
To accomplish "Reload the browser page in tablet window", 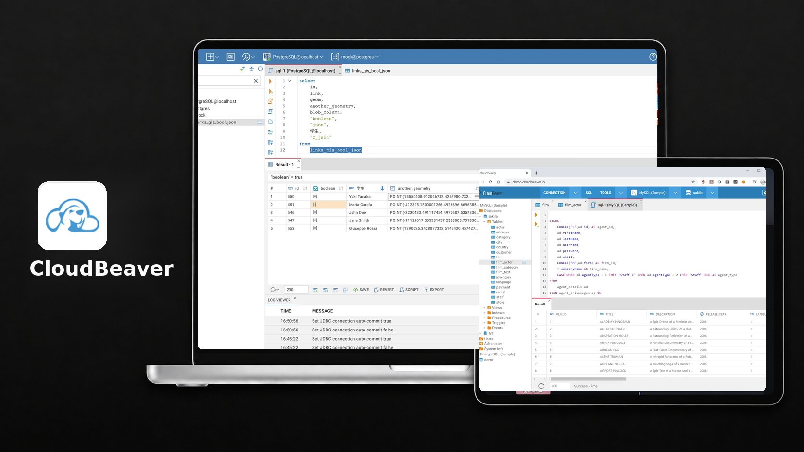I will pyautogui.click(x=490, y=182).
